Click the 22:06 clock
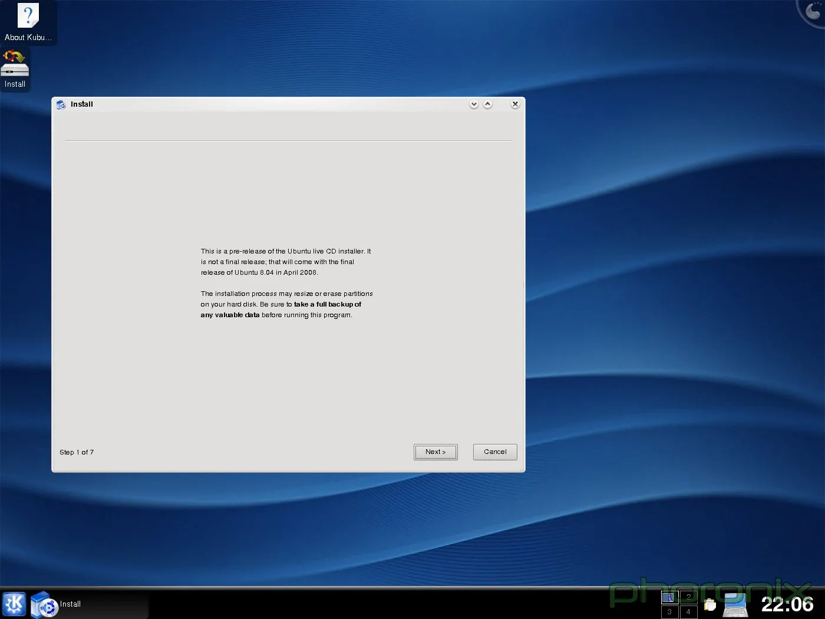Viewport: 825px width, 619px height. click(x=787, y=604)
